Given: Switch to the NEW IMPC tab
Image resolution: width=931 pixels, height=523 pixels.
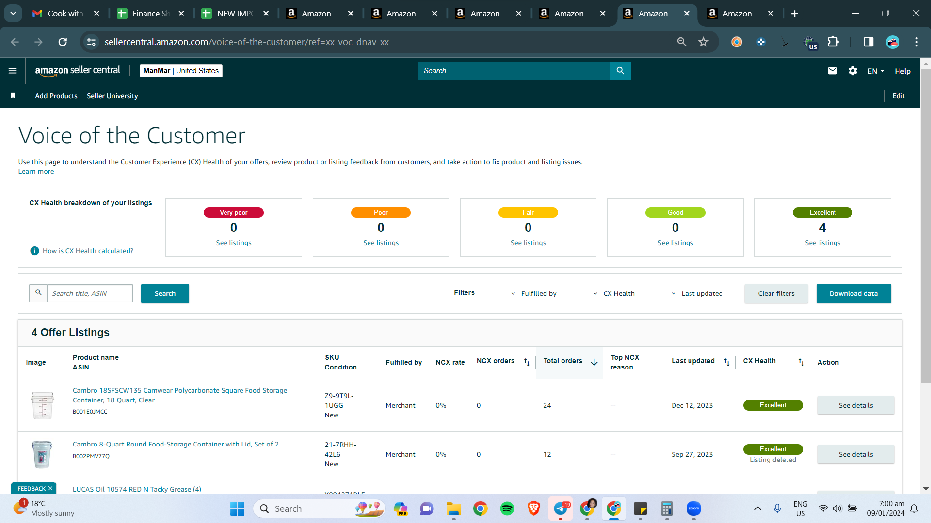Looking at the screenshot, I should (235, 14).
